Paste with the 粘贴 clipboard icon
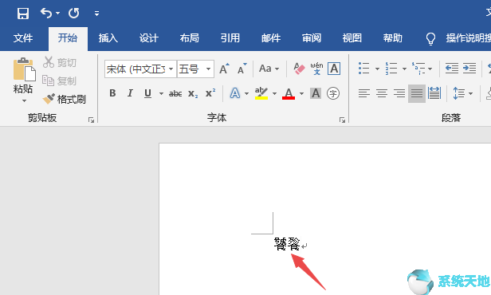Image resolution: width=491 pixels, height=295 pixels. click(x=24, y=69)
